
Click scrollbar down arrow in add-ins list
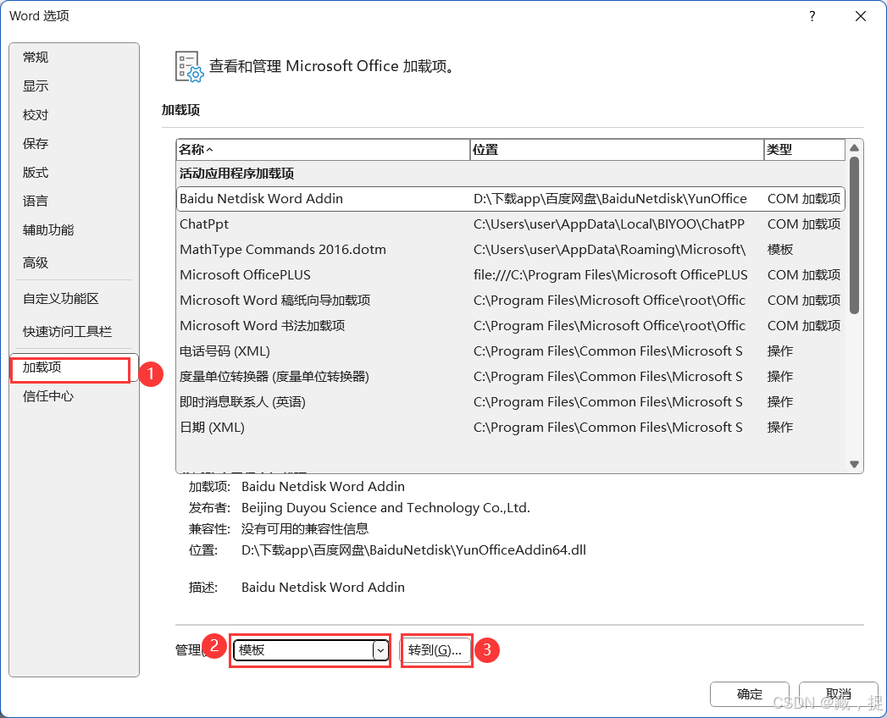[x=854, y=465]
